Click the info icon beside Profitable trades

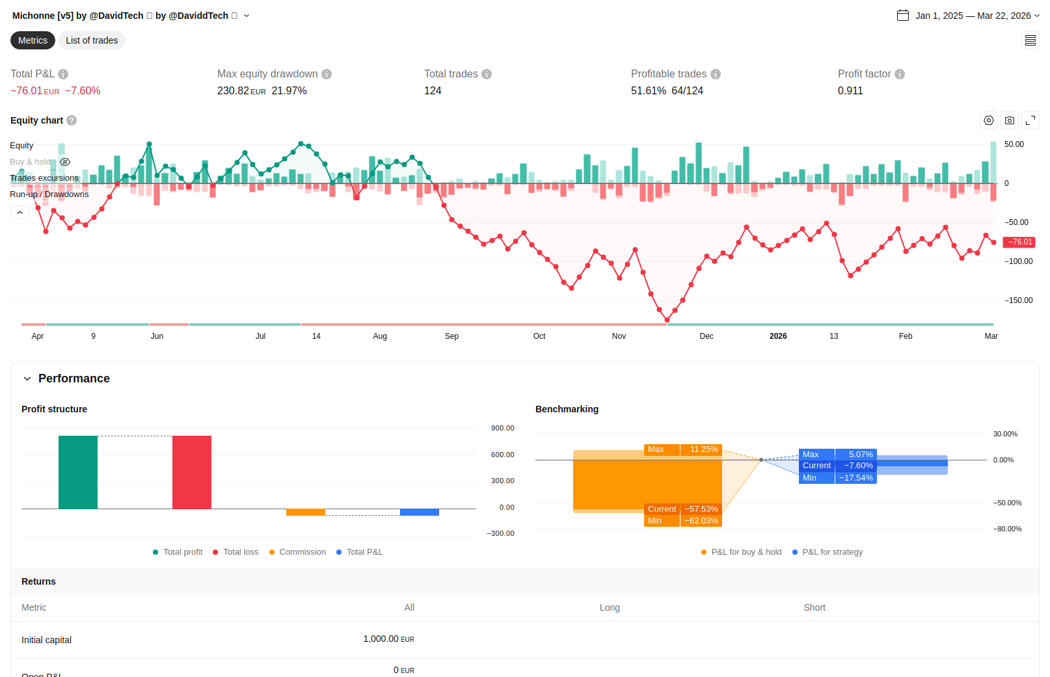pyautogui.click(x=716, y=74)
